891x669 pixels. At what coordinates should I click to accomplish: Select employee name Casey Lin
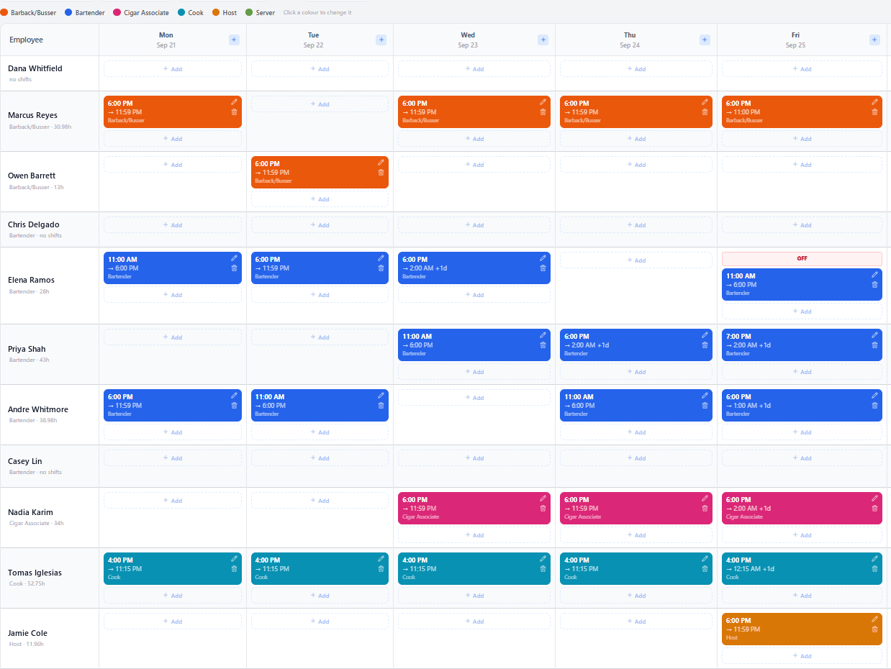(25, 461)
